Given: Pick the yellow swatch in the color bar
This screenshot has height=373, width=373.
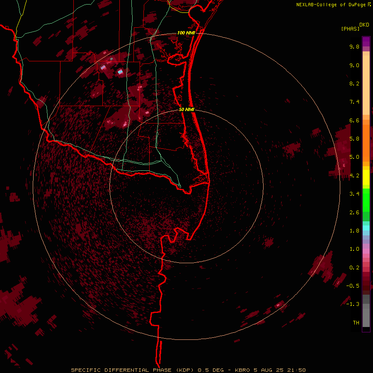Looking at the screenshot, I should coord(366,177).
